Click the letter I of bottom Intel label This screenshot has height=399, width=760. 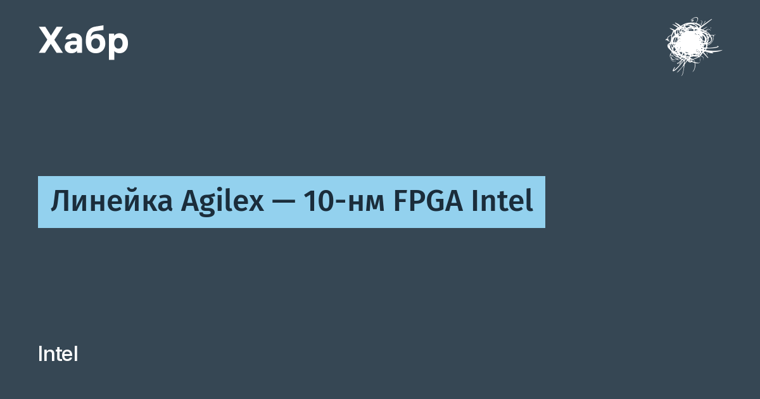[41, 354]
